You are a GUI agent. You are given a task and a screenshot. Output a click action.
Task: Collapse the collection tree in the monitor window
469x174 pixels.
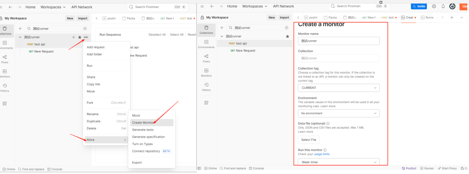pyautogui.click(x=222, y=36)
